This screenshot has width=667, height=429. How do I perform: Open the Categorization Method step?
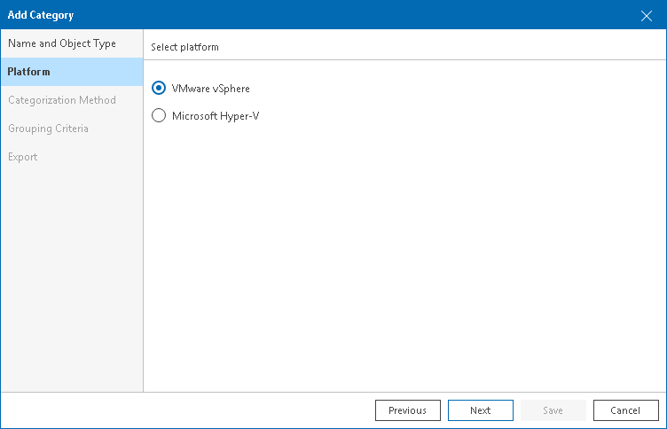click(62, 100)
